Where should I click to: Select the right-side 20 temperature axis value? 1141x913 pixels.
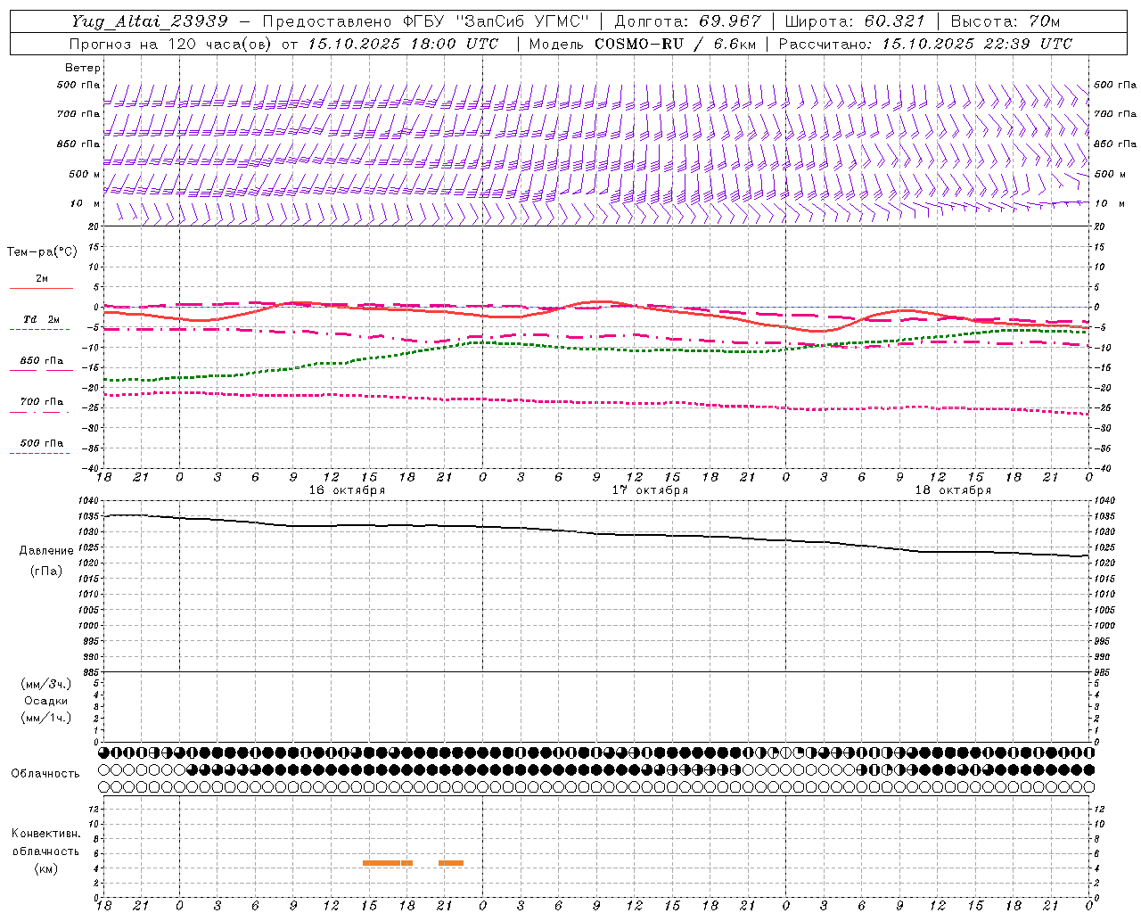[x=1099, y=226]
